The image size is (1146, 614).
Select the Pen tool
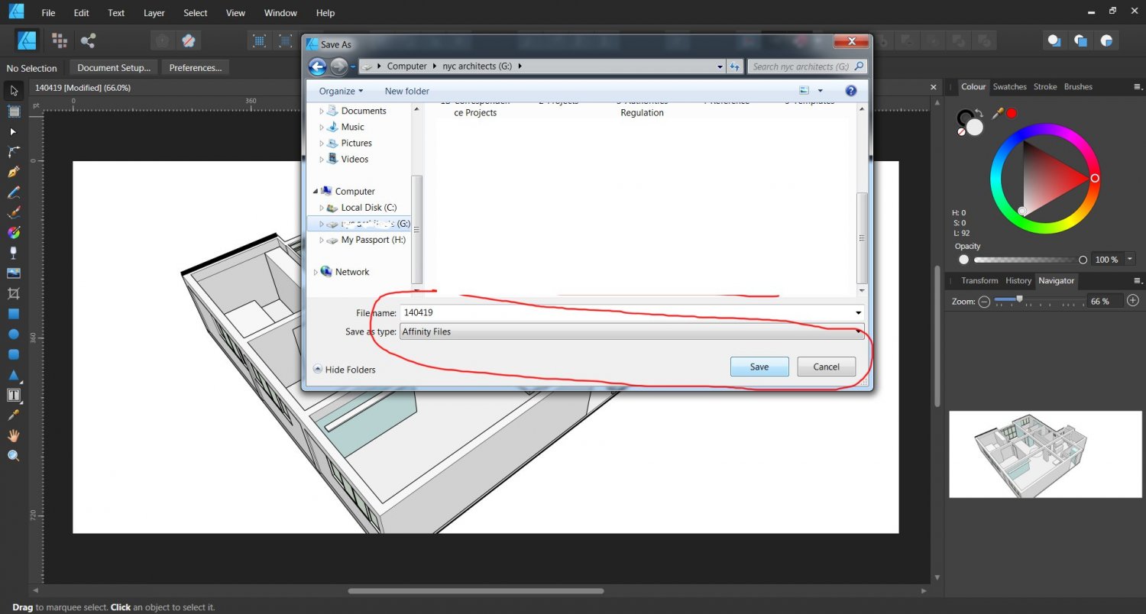point(14,172)
